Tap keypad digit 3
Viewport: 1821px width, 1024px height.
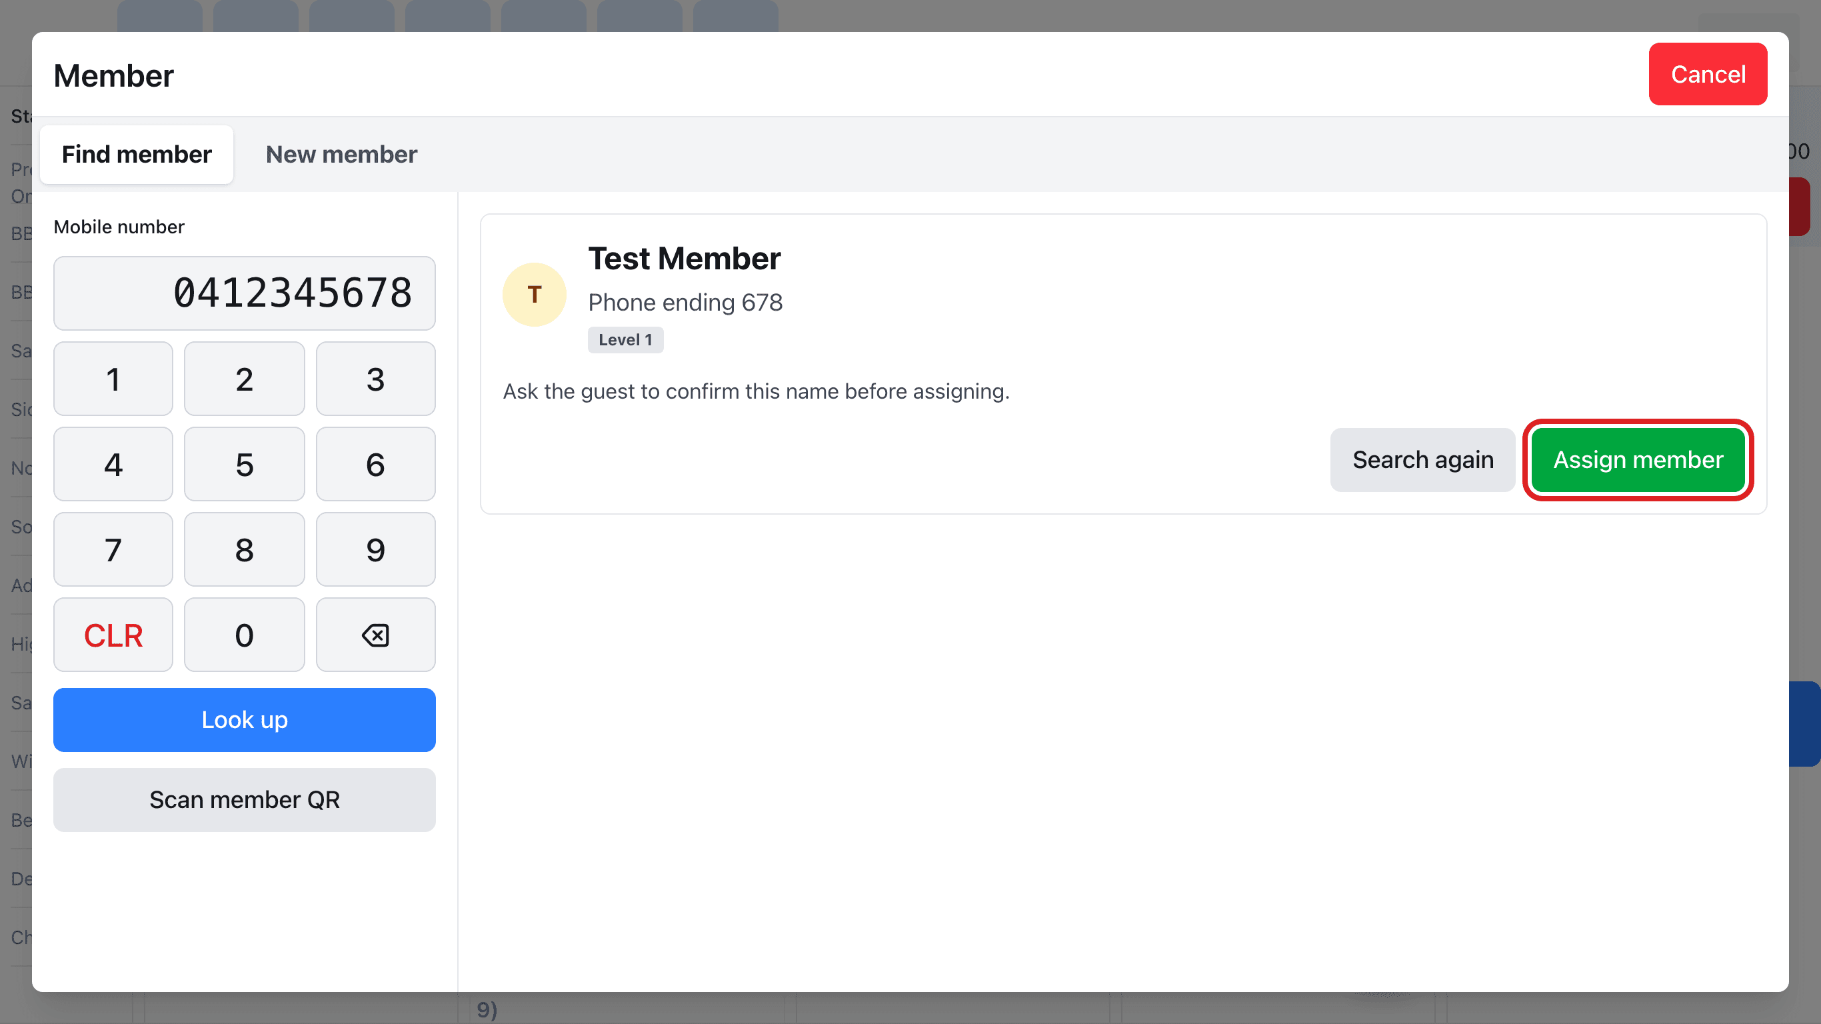[375, 379]
